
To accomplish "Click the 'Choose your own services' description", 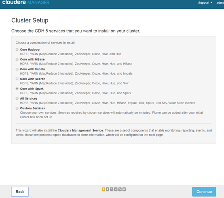I will (111, 115).
